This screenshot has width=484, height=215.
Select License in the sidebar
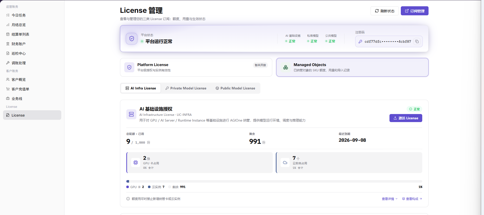(x=32, y=115)
